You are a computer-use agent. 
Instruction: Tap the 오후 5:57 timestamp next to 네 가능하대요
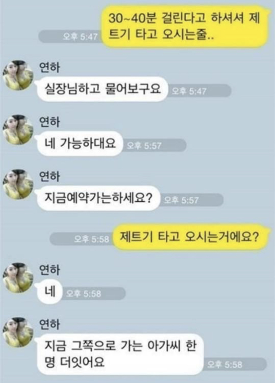point(144,146)
